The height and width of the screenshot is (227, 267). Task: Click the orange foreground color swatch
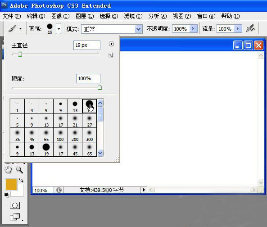pos(11,184)
